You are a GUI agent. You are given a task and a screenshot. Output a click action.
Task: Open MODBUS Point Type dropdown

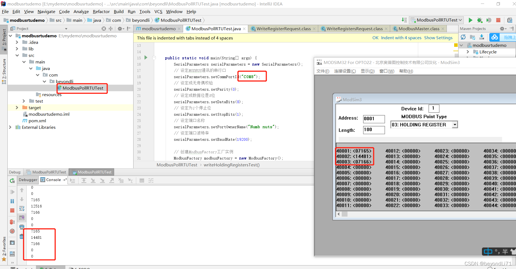pos(455,125)
